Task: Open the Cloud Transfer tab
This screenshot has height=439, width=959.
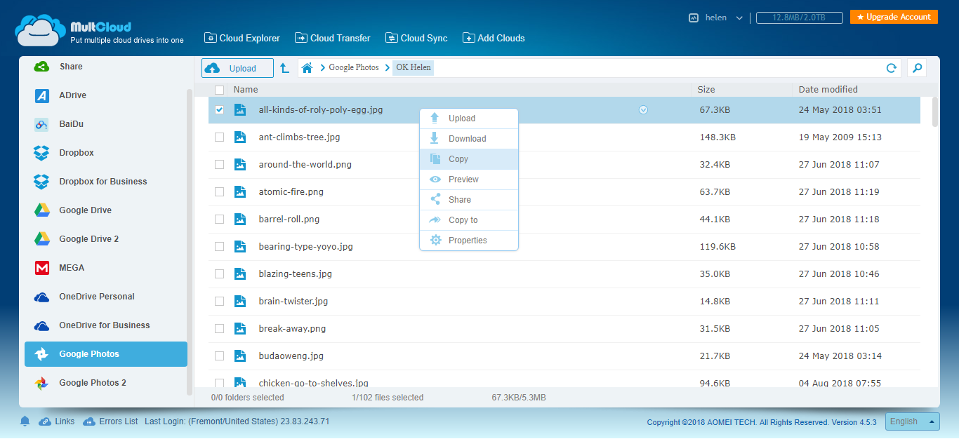Action: point(333,38)
